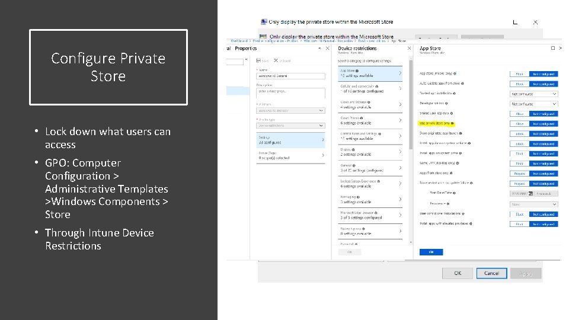Click info icon beside Auto-update apps from store
The height and width of the screenshot is (320, 569).
(x=462, y=84)
